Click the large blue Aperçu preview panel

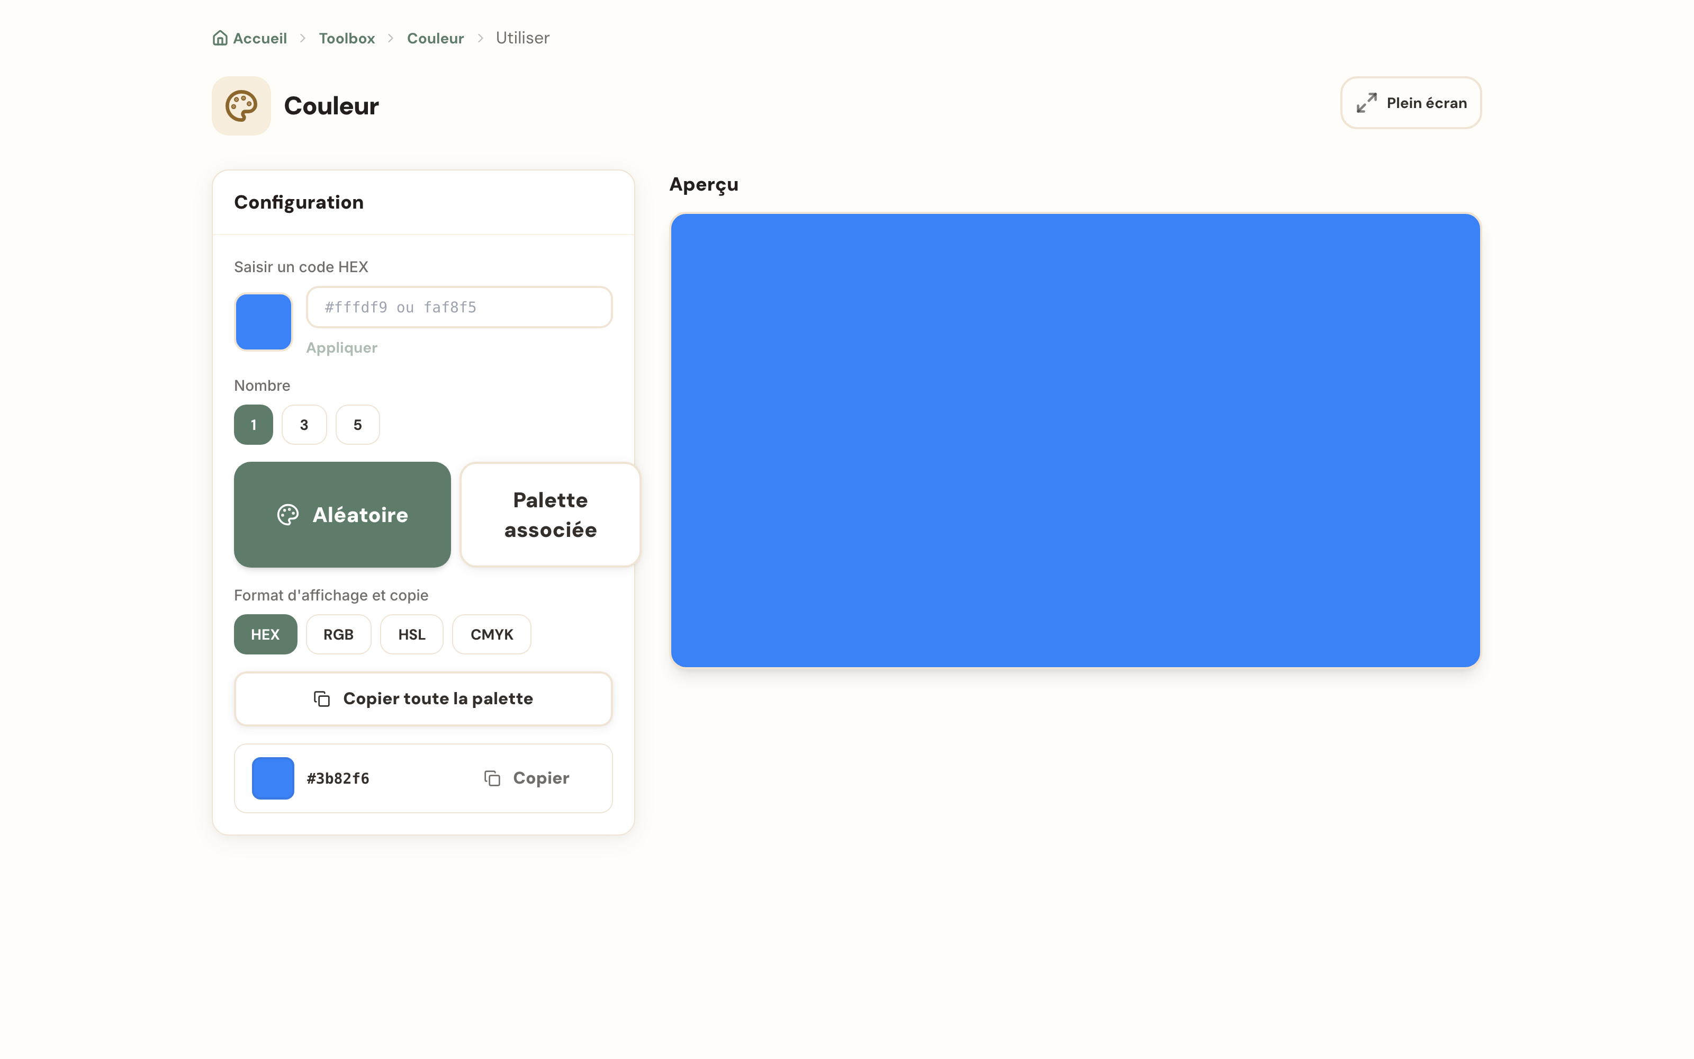click(x=1075, y=441)
